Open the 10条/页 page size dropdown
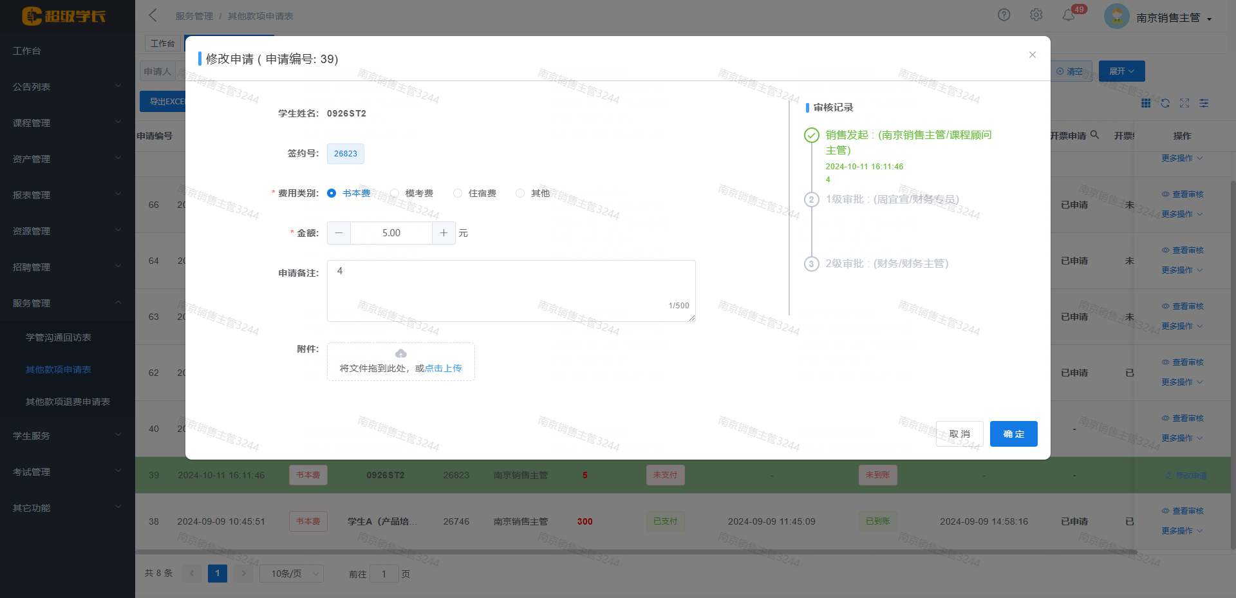The image size is (1236, 598). point(291,574)
